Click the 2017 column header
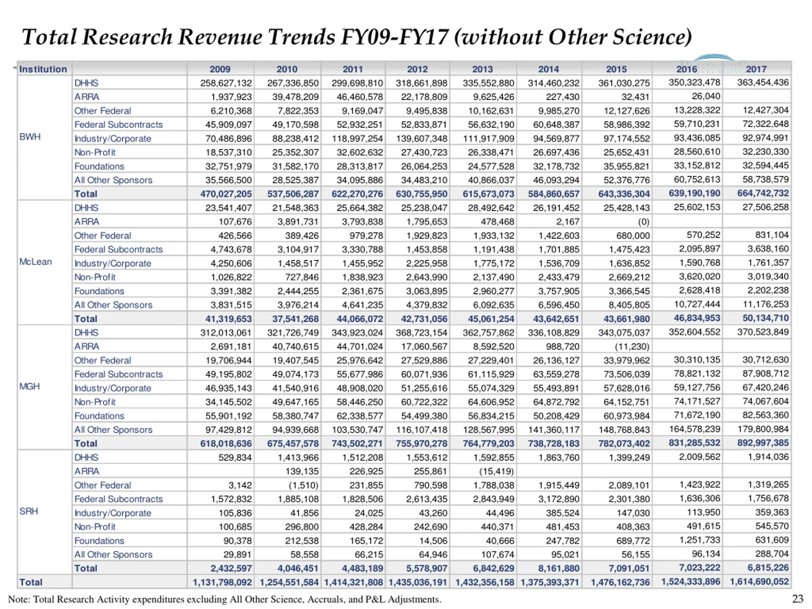The height and width of the screenshot is (609, 812). pyautogui.click(x=756, y=69)
